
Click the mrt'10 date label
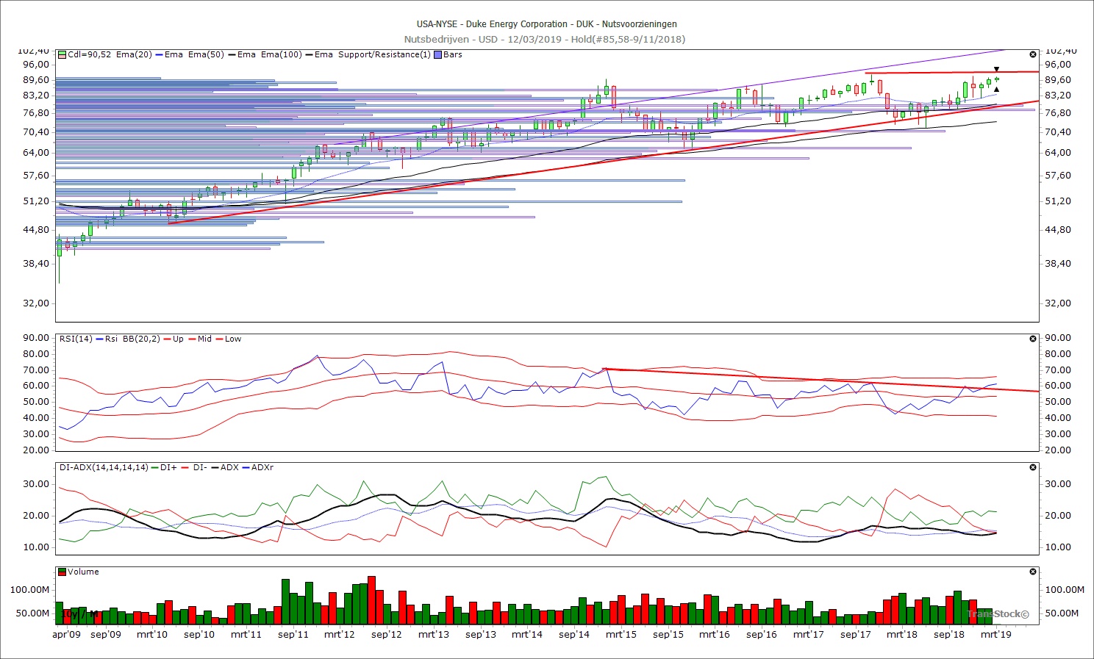coord(152,634)
